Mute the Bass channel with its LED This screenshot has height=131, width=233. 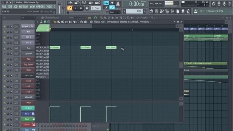(x=5, y=70)
